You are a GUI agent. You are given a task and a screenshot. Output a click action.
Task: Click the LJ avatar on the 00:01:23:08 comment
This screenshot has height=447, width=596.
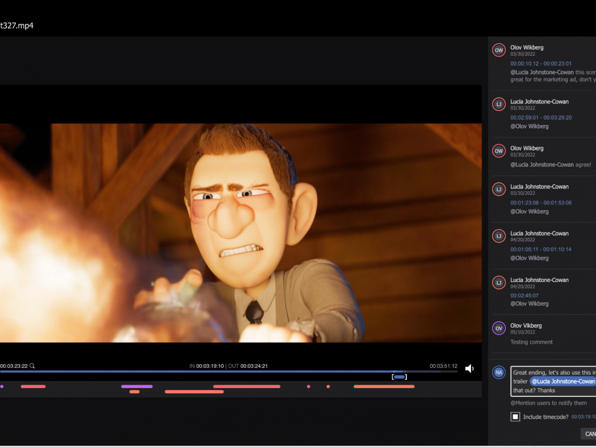pos(499,189)
